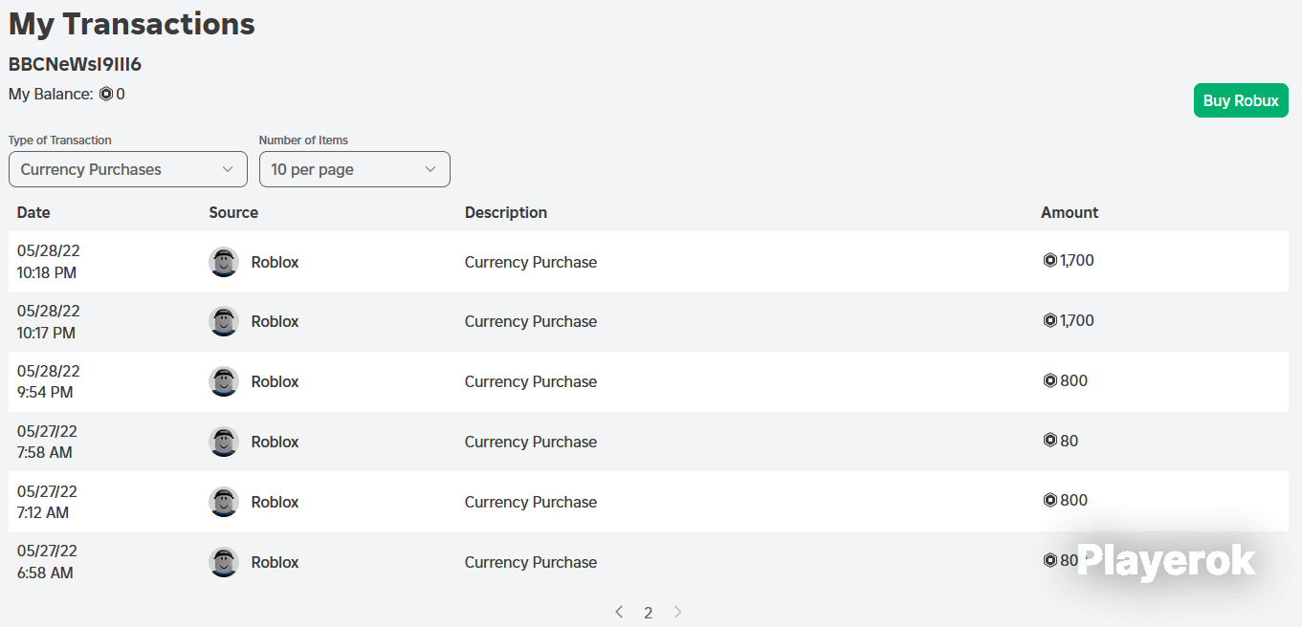Image resolution: width=1302 pixels, height=627 pixels.
Task: Click Currency Purchase description at 9:54 PM
Action: click(x=531, y=381)
